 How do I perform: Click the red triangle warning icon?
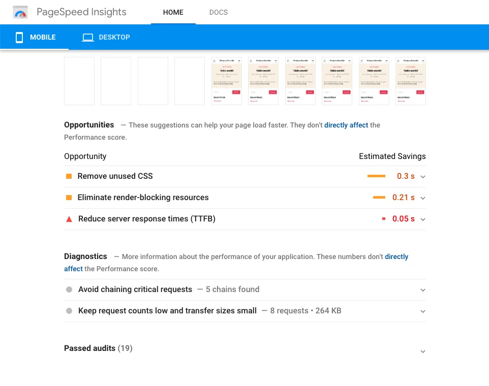(69, 219)
